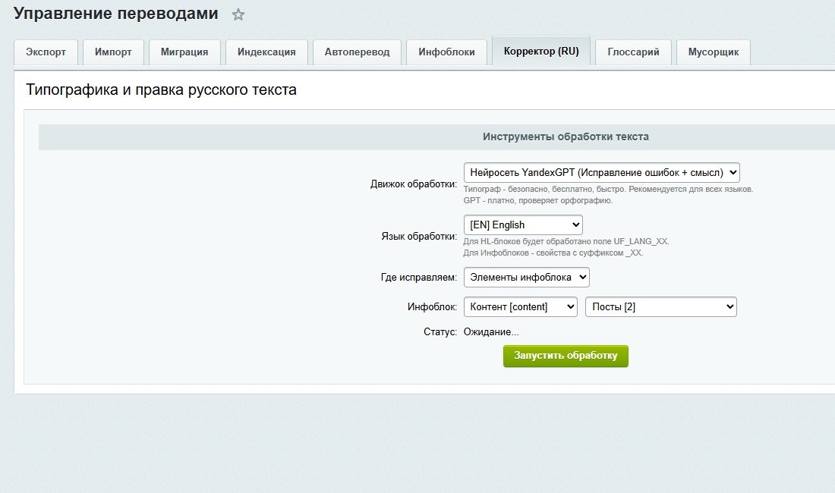Click the Типографика и правка русского текста heading
Viewport: 835px width, 493px height.
coord(161,89)
